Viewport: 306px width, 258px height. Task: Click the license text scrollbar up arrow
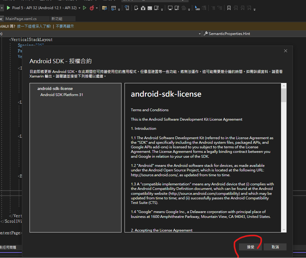pos(284,86)
